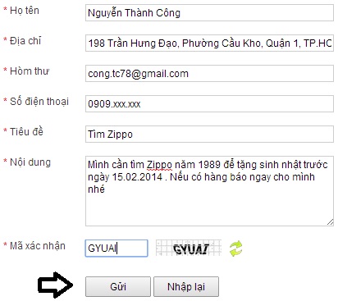Click the Tiêu đề label

tap(26, 132)
